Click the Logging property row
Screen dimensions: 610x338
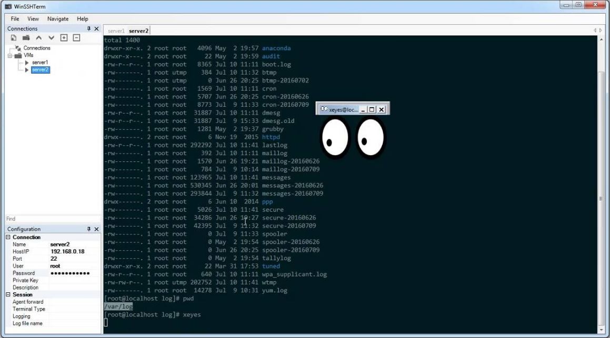tap(53, 316)
